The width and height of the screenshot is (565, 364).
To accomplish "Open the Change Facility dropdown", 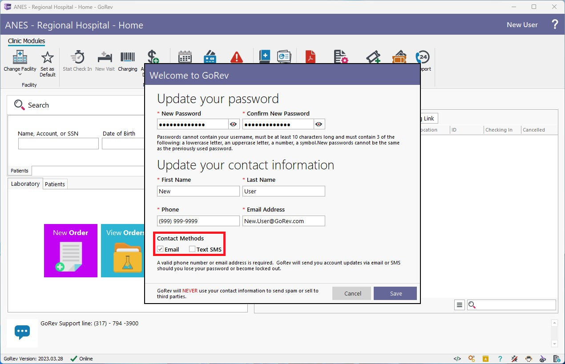I will [20, 63].
